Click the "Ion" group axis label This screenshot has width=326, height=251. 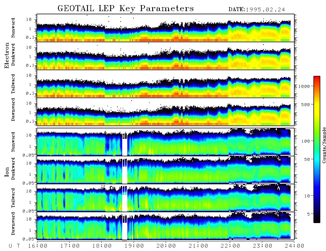tap(7, 172)
